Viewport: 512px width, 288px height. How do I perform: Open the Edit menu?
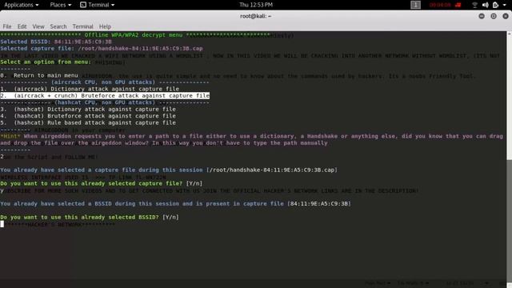pos(22,26)
